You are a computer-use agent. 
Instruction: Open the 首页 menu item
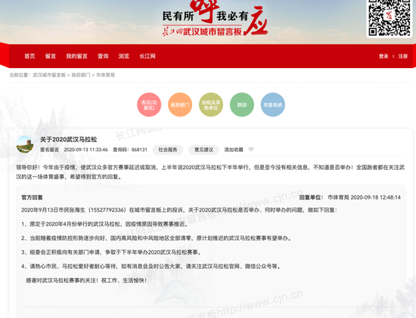[29, 56]
